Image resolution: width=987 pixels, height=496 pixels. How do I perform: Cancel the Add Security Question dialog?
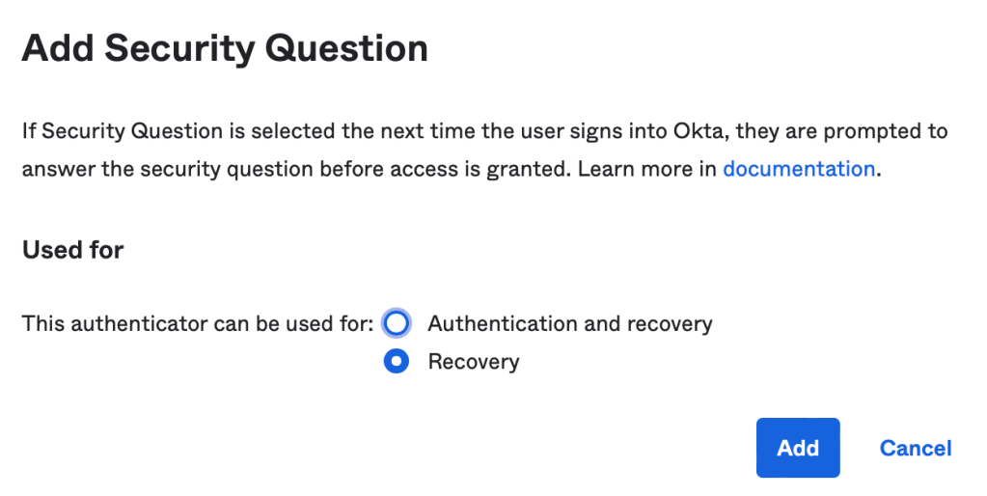click(x=915, y=448)
